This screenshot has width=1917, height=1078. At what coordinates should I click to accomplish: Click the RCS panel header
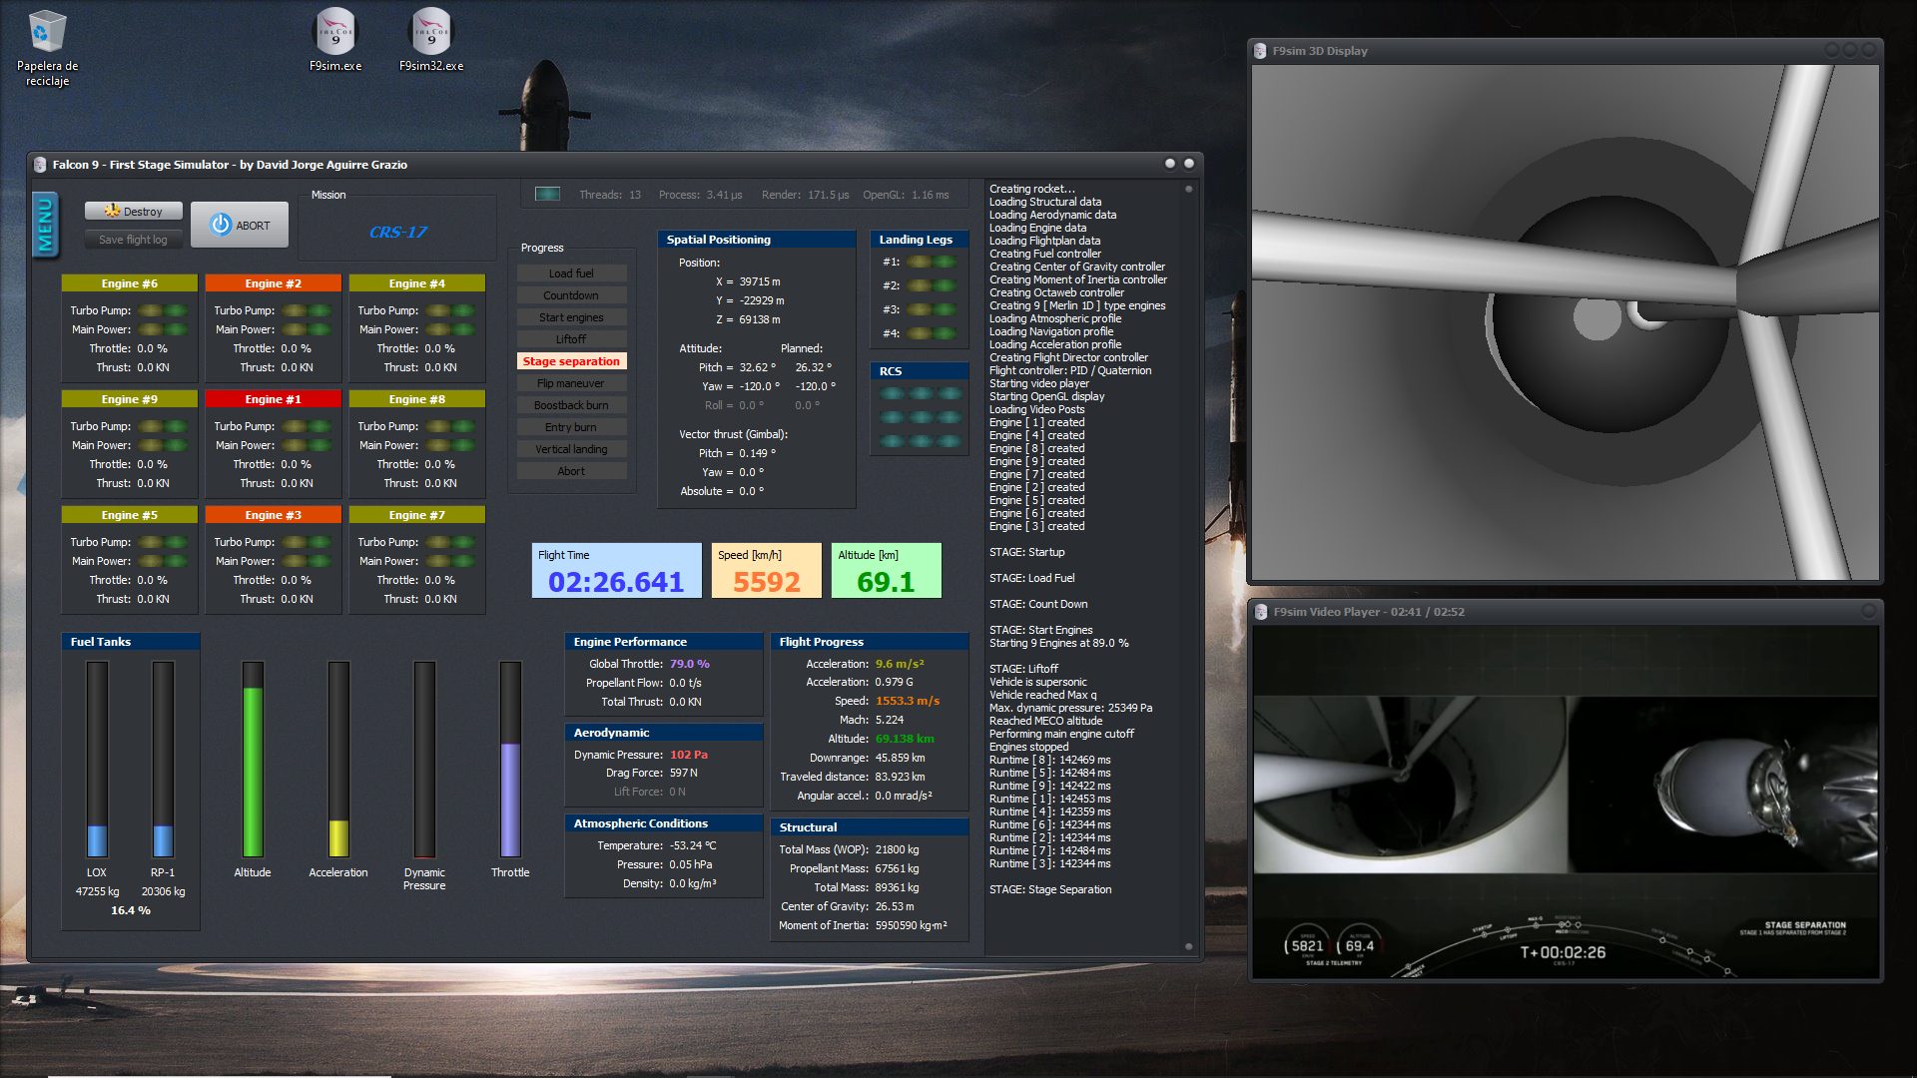(x=919, y=371)
